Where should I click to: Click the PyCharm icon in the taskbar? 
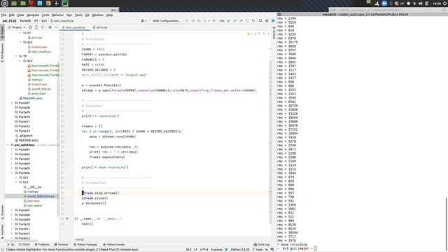(x=65, y=3)
